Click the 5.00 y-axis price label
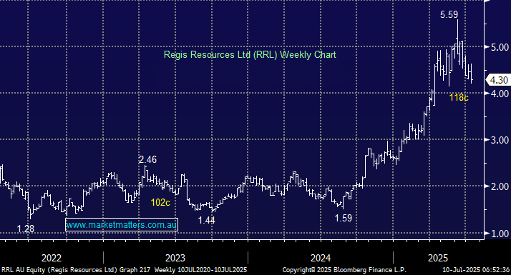The height and width of the screenshot is (275, 511). point(500,47)
